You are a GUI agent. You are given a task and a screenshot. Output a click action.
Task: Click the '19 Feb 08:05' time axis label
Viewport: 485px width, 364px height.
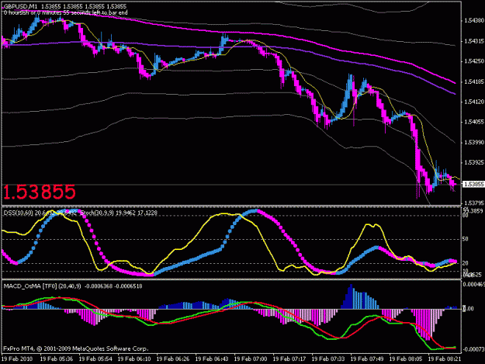click(x=406, y=359)
